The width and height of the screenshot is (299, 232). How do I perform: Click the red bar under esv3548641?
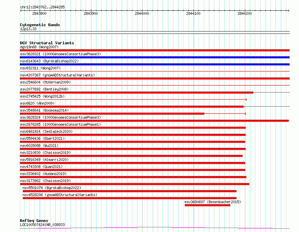point(112,114)
